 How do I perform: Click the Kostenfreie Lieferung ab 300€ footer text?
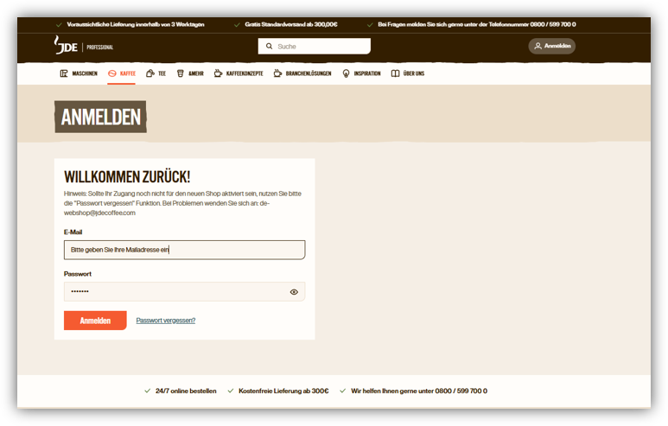pos(283,391)
